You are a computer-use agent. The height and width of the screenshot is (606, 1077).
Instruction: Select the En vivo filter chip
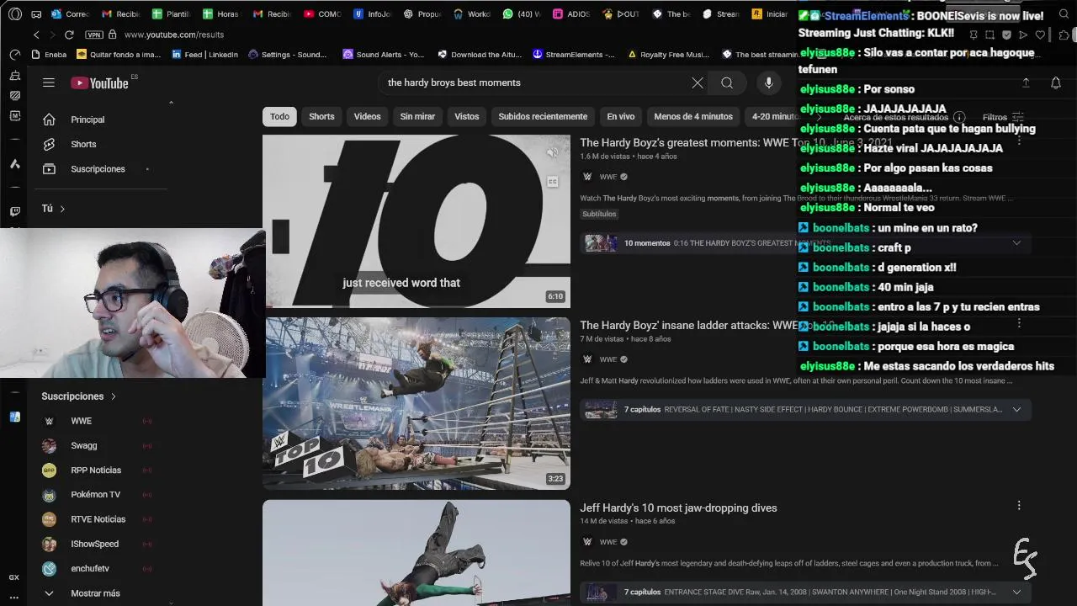click(x=620, y=116)
